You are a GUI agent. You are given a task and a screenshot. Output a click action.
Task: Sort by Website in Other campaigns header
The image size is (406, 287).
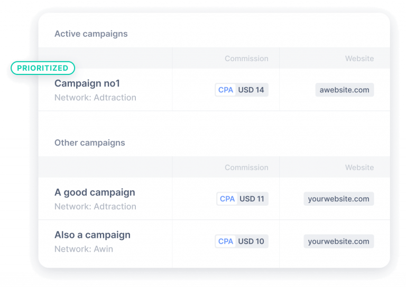coord(359,168)
